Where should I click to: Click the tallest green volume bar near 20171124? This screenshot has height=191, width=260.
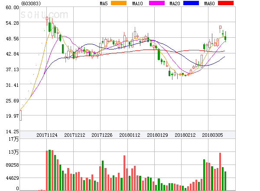coord(49,170)
